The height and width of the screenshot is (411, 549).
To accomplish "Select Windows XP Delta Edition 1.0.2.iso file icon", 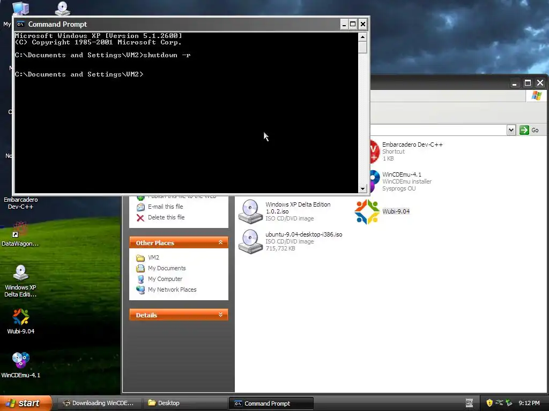I will click(x=250, y=211).
